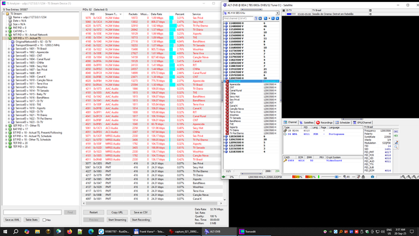Expand the NIT PID = 16 Actual Network node
This screenshot has width=419, height=236.
point(7,35)
